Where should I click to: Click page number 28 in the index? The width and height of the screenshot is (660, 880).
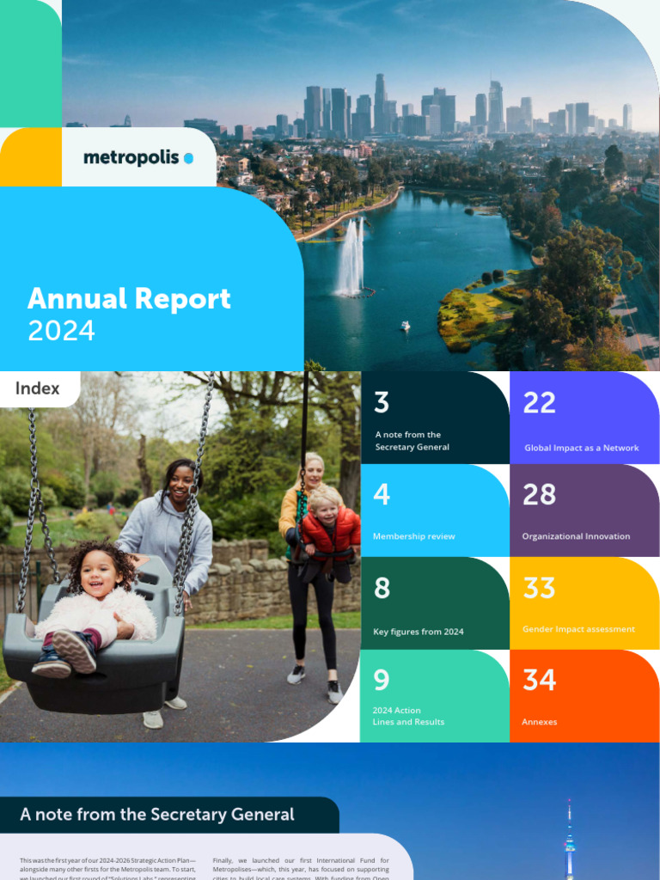pos(540,494)
